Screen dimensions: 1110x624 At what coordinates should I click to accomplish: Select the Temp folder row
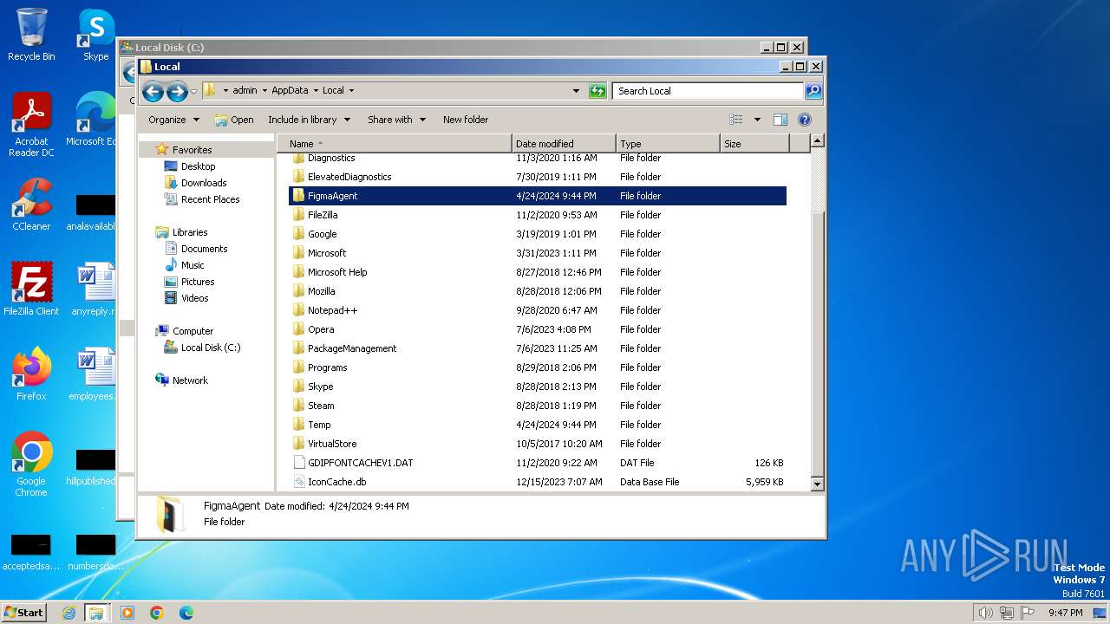tap(538, 425)
